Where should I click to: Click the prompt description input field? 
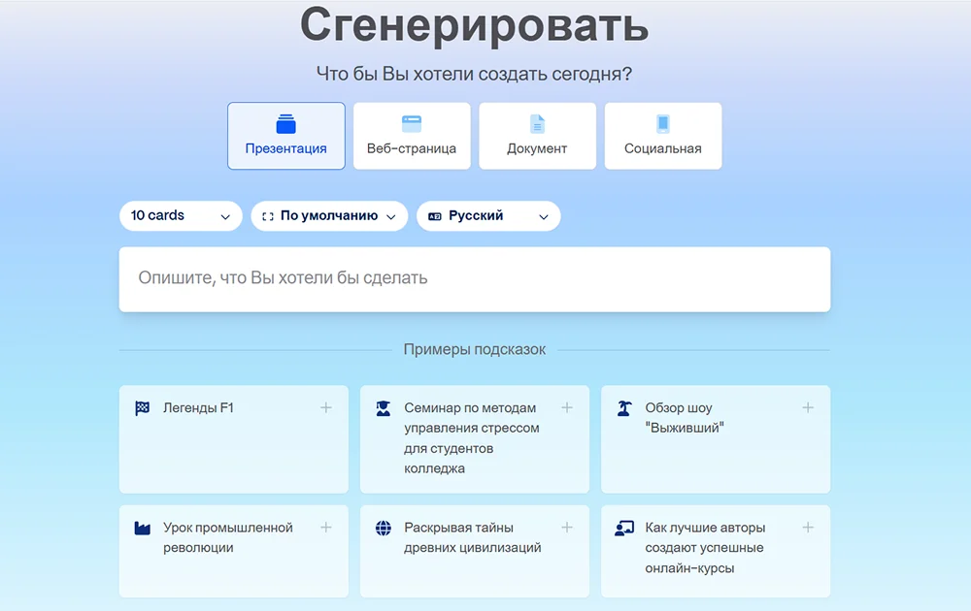[x=474, y=279]
